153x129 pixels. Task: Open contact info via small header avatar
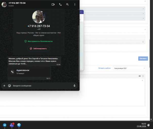coord(4,4)
